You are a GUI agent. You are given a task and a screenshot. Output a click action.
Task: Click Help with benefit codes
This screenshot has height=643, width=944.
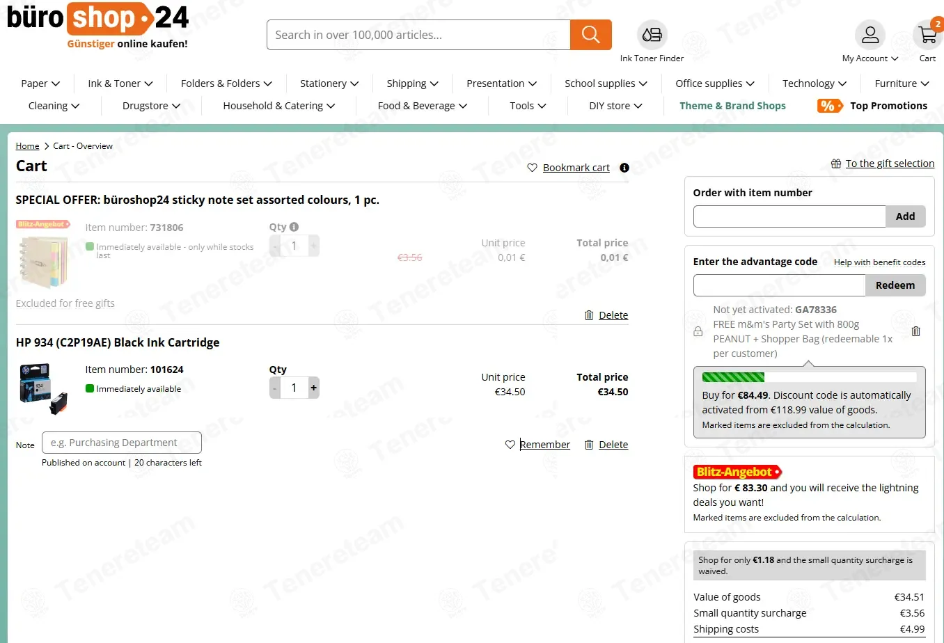coord(879,262)
